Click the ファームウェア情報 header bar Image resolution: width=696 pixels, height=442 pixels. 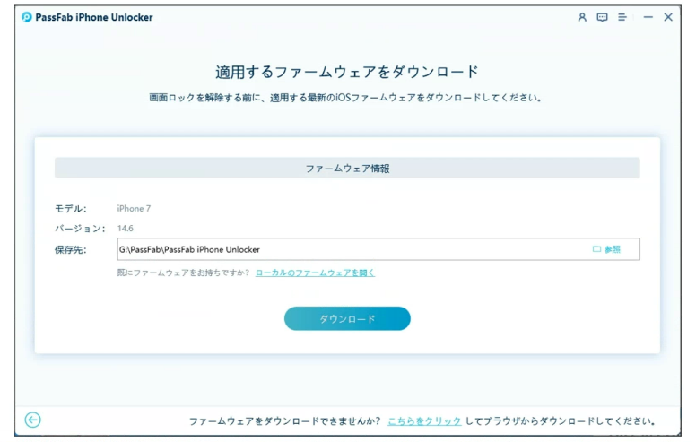(347, 168)
